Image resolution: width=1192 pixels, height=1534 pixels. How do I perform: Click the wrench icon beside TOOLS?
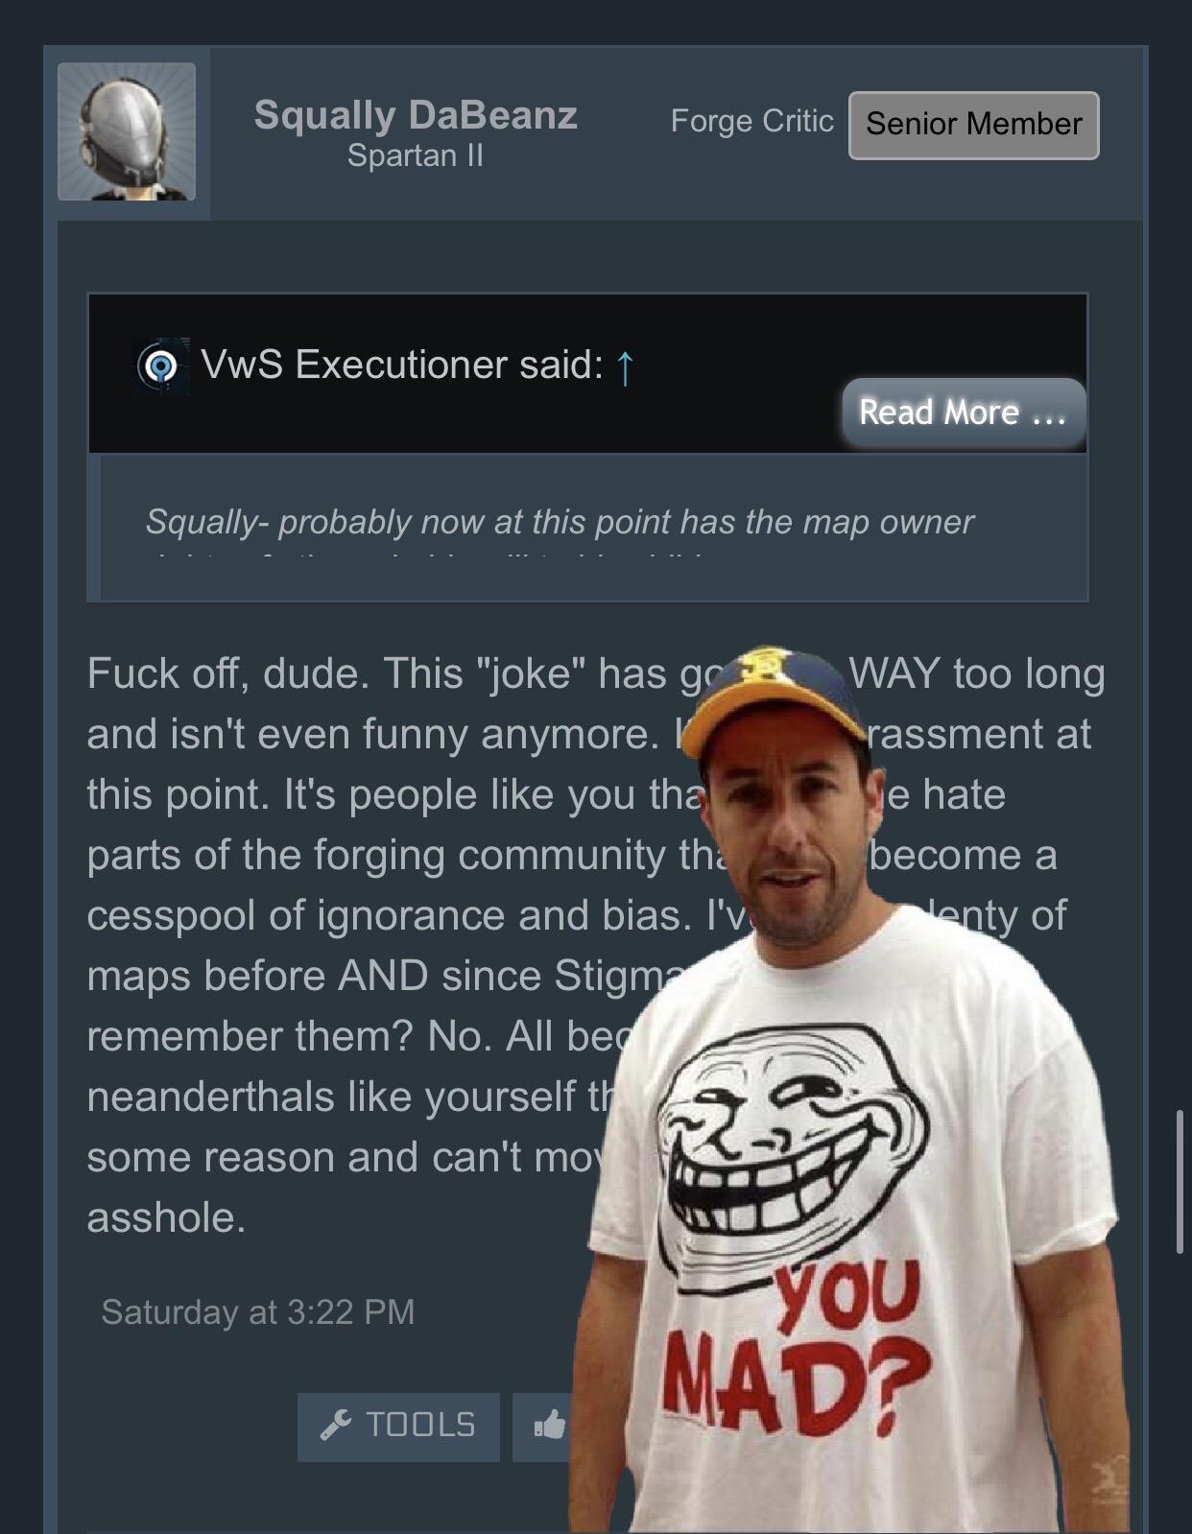(x=335, y=1426)
